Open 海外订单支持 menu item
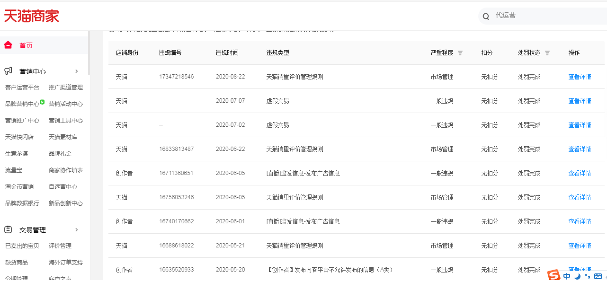 pos(66,263)
